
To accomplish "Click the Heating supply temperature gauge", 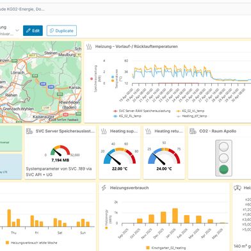I will tap(120, 156).
